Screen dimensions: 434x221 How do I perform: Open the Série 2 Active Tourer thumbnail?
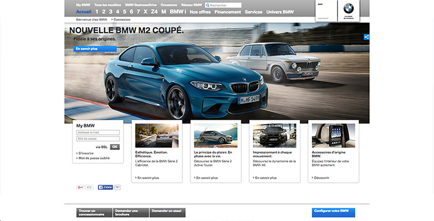click(216, 135)
